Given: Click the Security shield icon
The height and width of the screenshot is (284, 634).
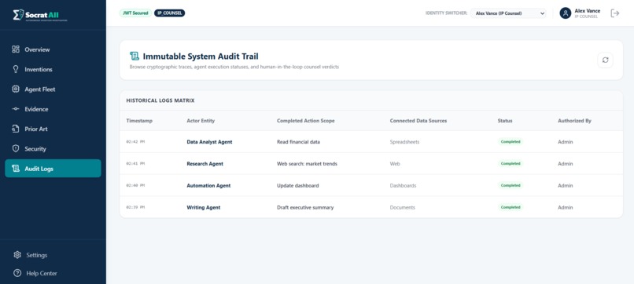Looking at the screenshot, I should point(16,148).
